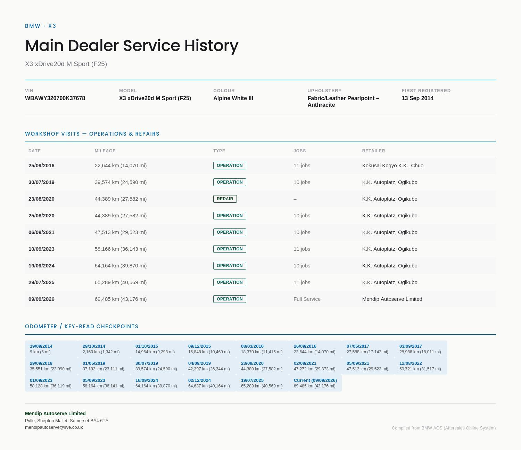The image size is (521, 450).
Task: Click the K.K. Autoplatz retailer in the 23/08/2020 row
Action: point(390,199)
